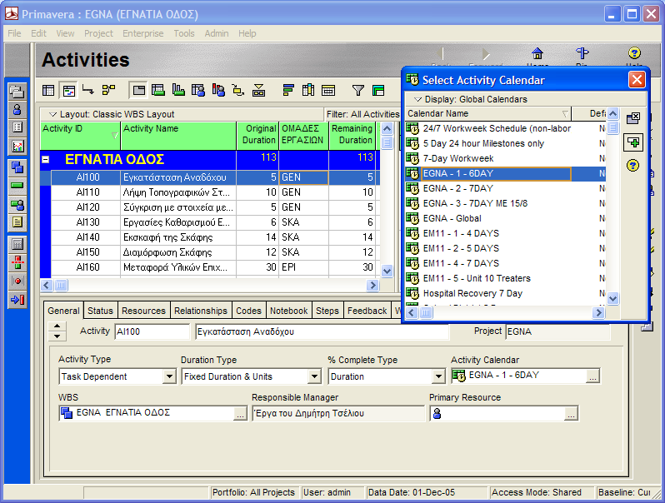Open the % Complete Type dropdown
This screenshot has width=665, height=503.
pyautogui.click(x=438, y=376)
